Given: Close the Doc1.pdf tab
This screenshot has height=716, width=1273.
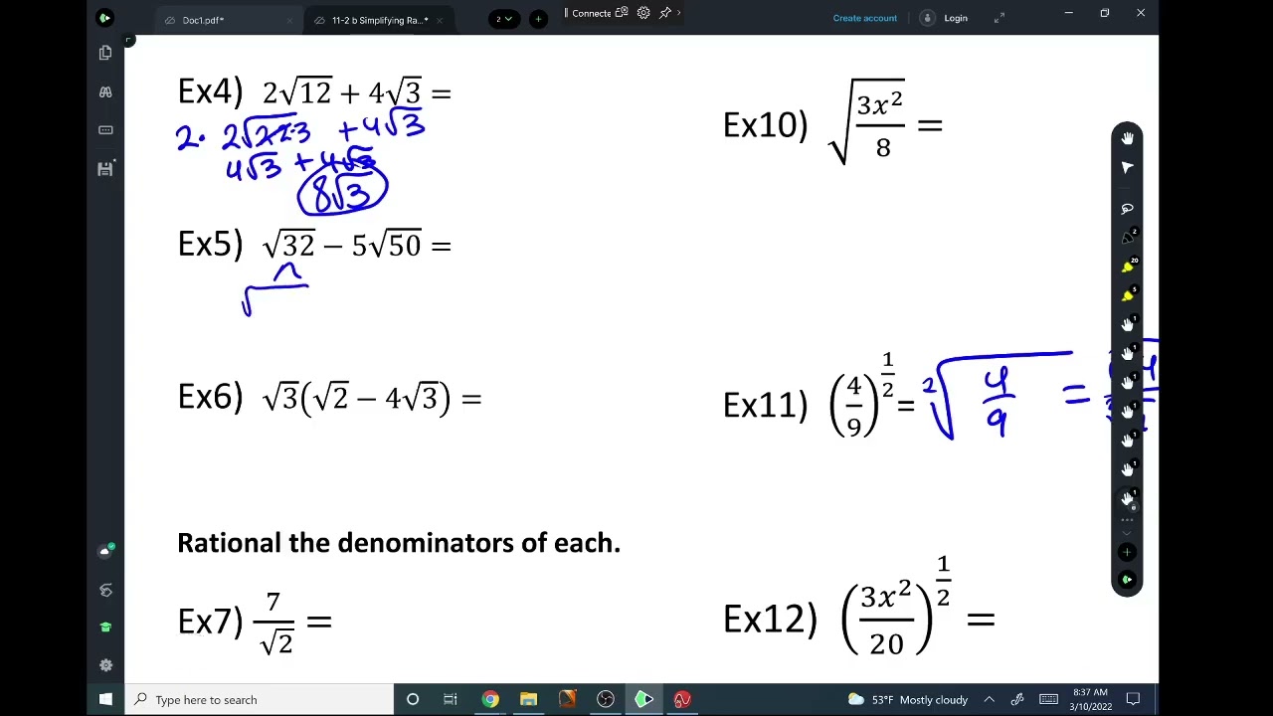Looking at the screenshot, I should click(290, 20).
